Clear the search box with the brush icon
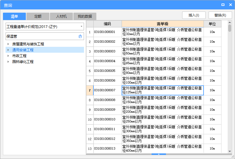 [80, 36]
